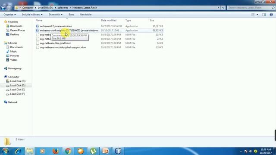Open the Documents library
This screenshot has width=276, height=155.
pos(16,47)
